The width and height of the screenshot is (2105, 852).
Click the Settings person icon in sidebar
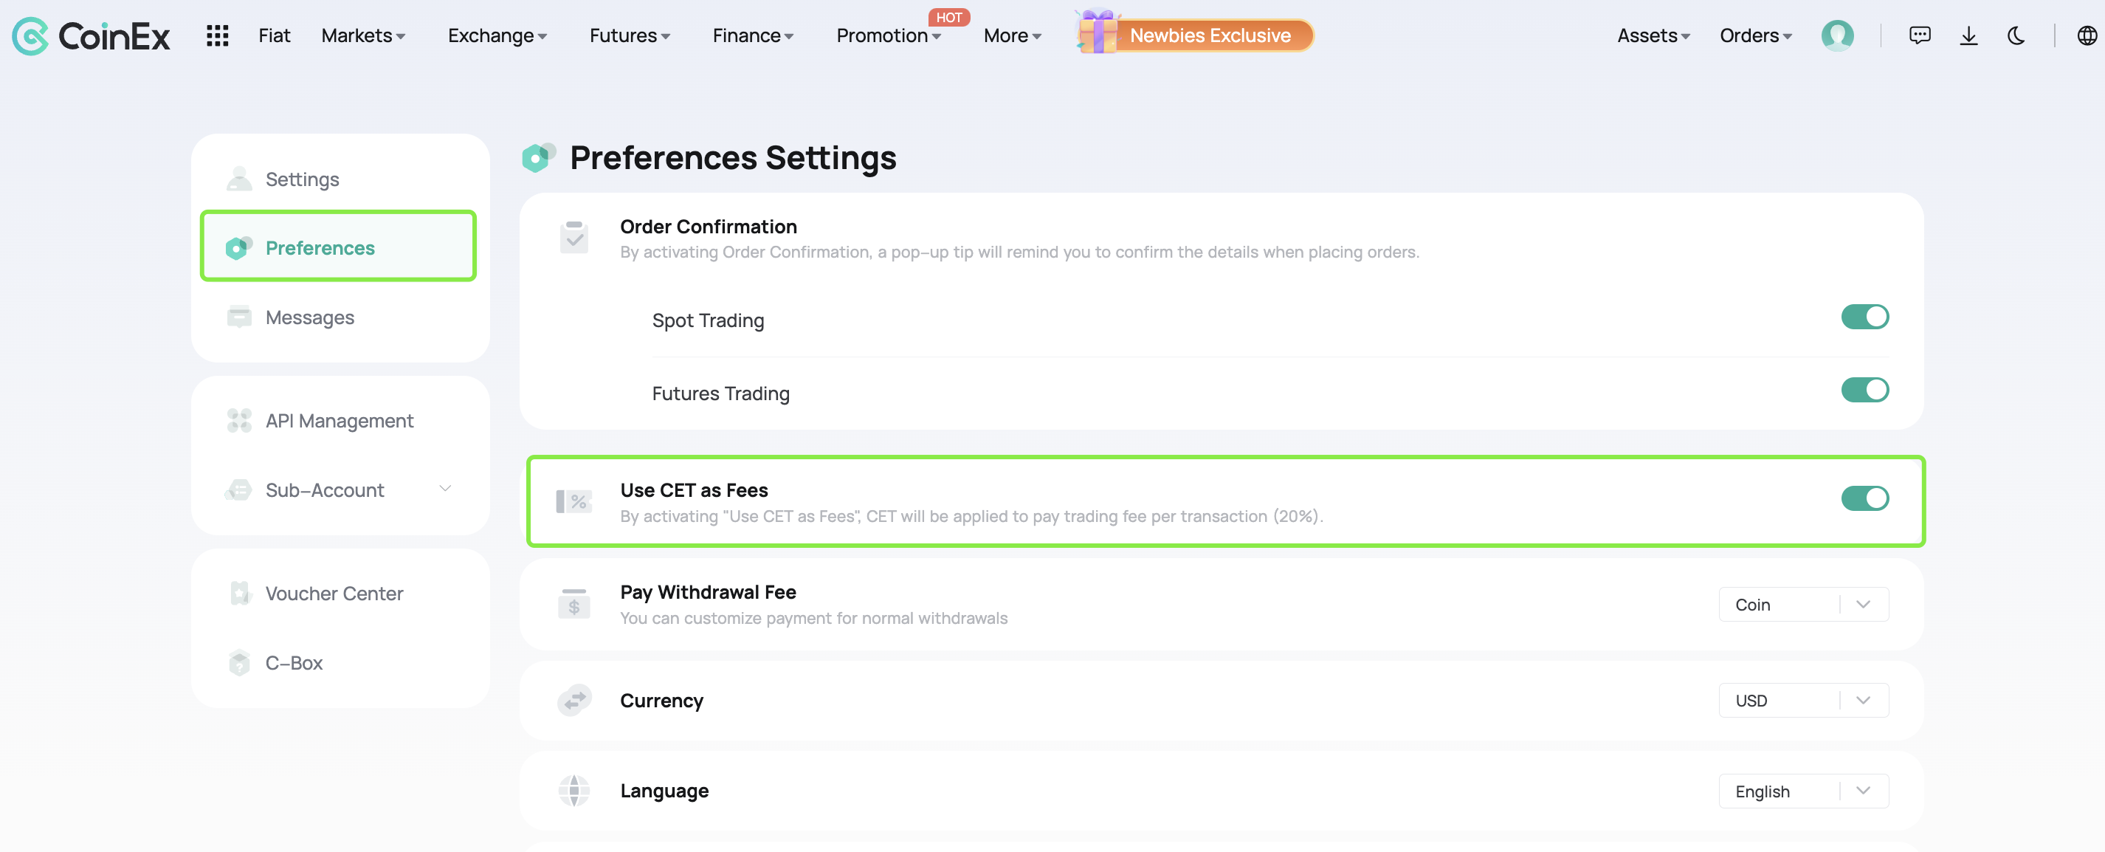pos(238,179)
